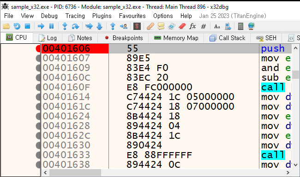The image size is (300, 177).
Task: Open the Strings Az icon
Action: (x=217, y=26)
